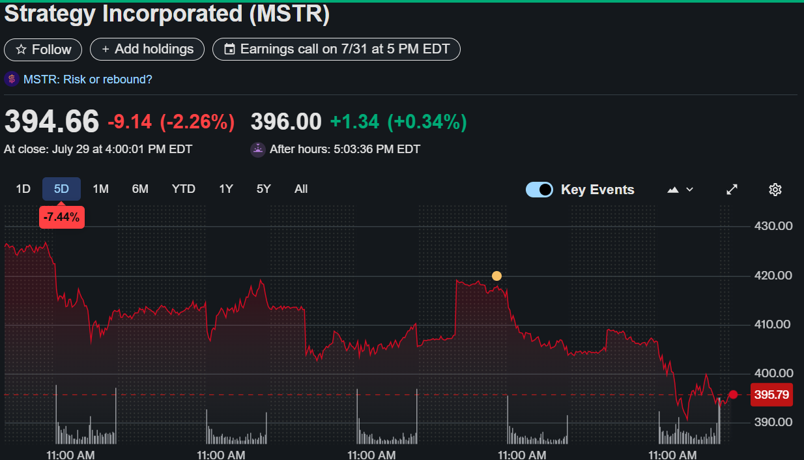Viewport: 804px width, 460px height.
Task: Click the -9.14 (-2.26%) change text
Action: 171,122
